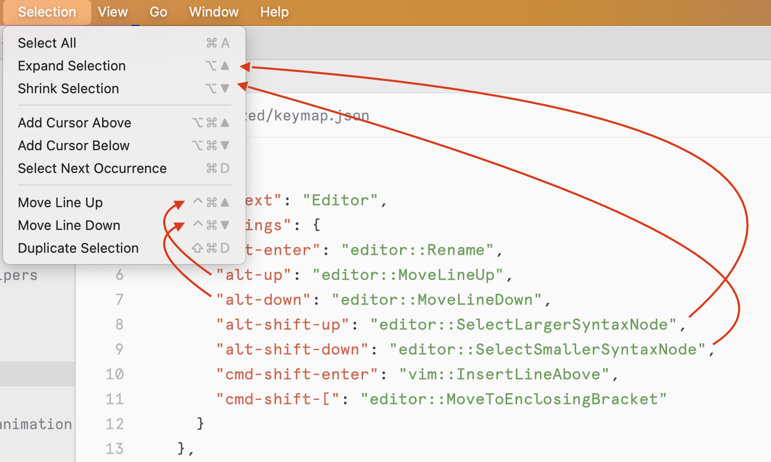This screenshot has height=462, width=771.
Task: Click line number 8 in the editor
Action: tap(119, 324)
